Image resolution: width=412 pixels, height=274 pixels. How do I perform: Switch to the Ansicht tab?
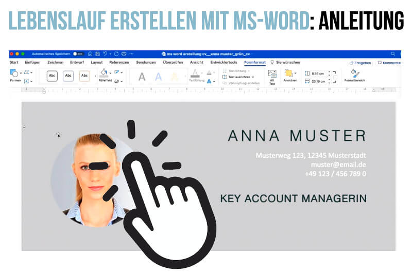pyautogui.click(x=197, y=62)
